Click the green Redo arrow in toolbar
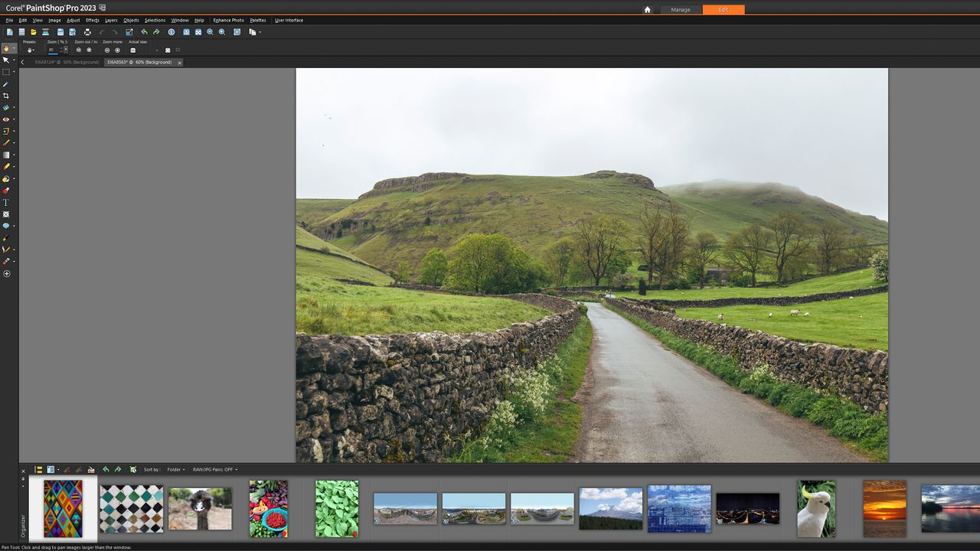 pos(156,32)
